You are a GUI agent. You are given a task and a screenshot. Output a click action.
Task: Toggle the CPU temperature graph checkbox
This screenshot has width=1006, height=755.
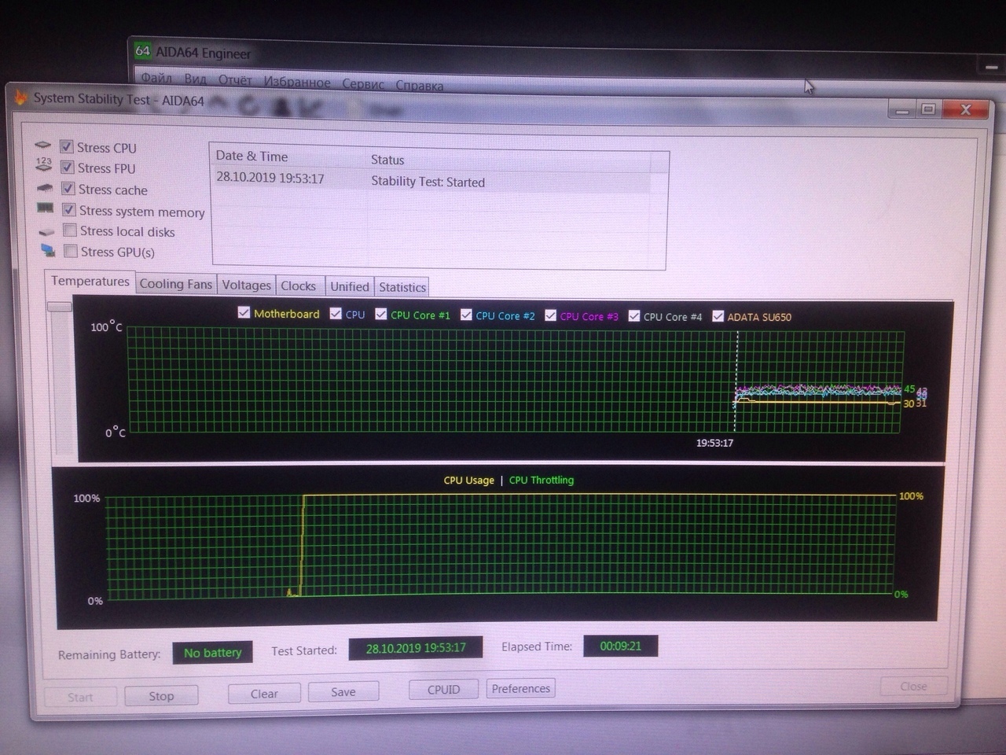[336, 314]
